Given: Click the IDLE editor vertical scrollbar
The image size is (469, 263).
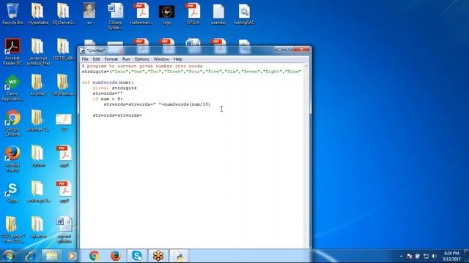Looking at the screenshot, I should coord(306,155).
